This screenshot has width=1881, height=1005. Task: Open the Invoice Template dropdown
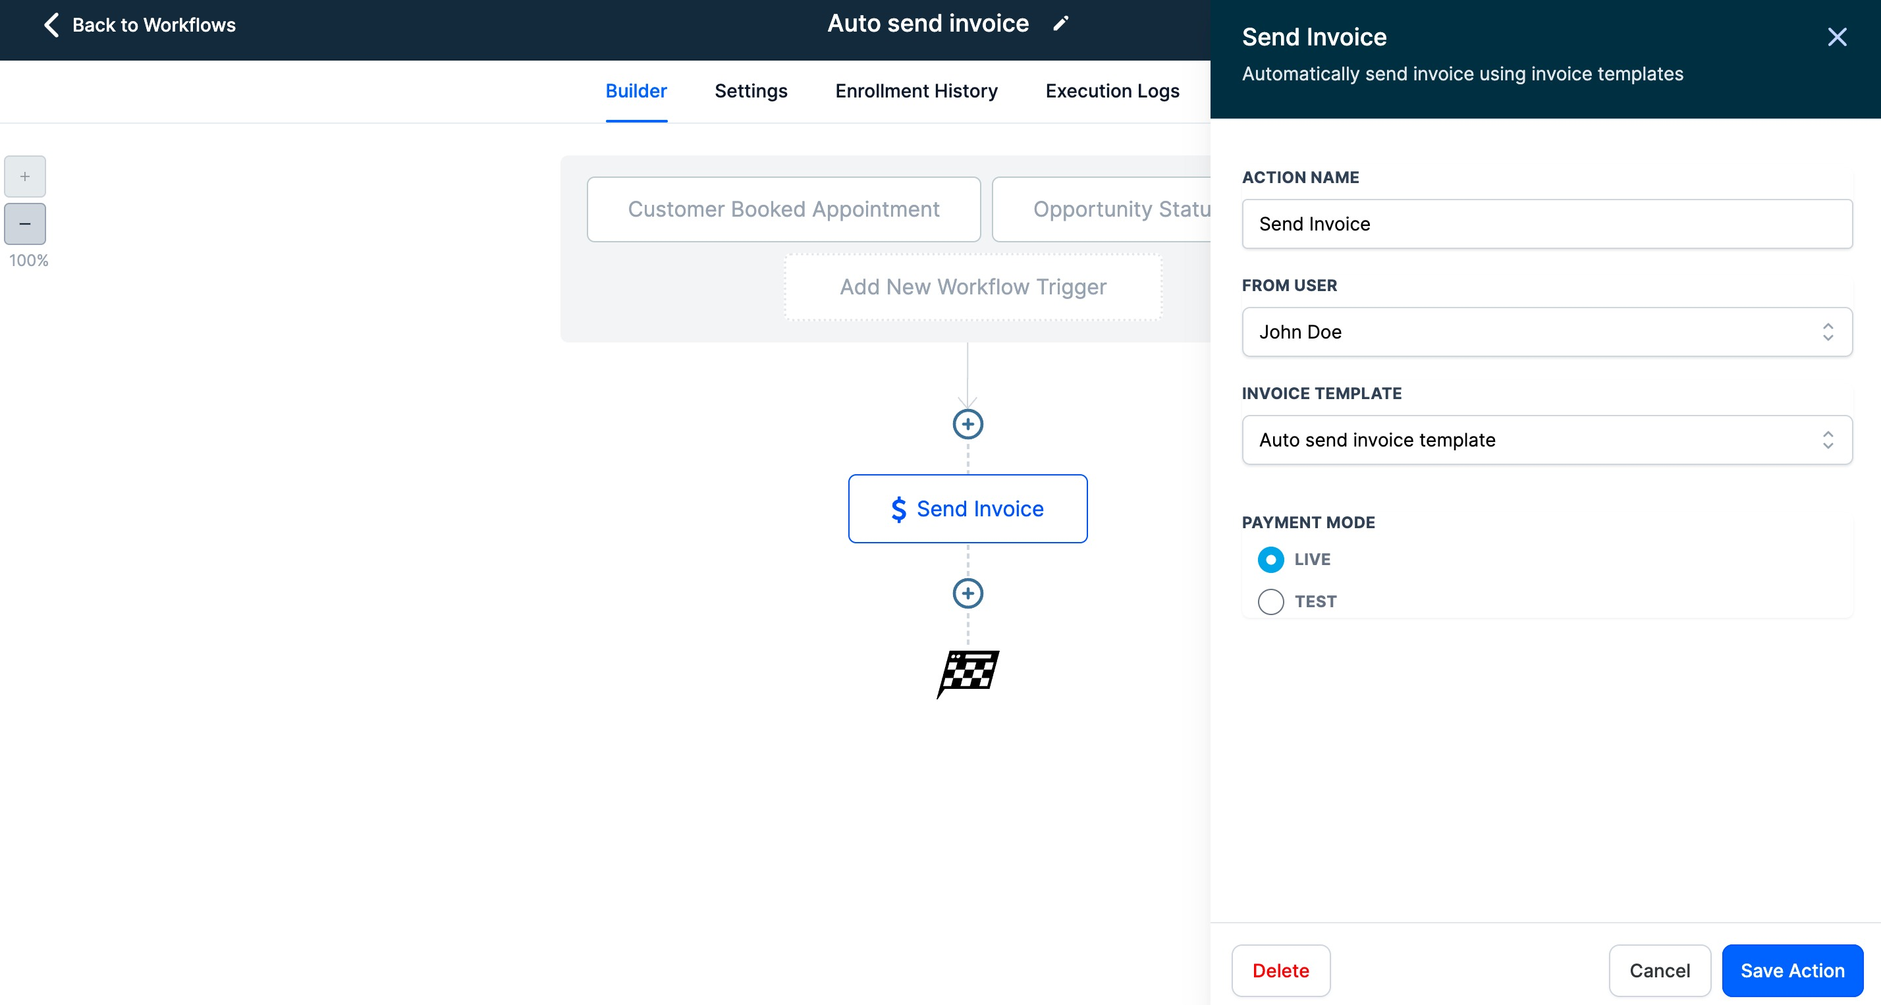[1546, 441]
